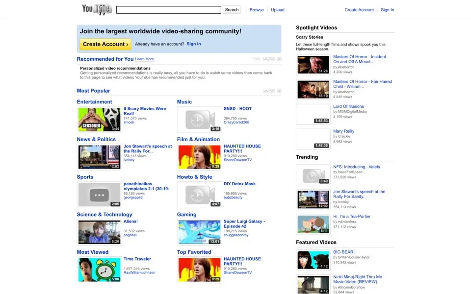
Task: Click the YouTube logo
Action: point(97,9)
